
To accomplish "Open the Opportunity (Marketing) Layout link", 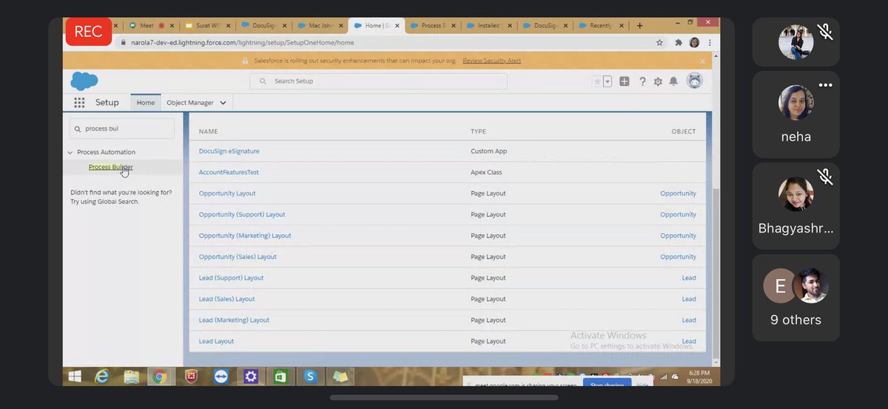I will (245, 236).
